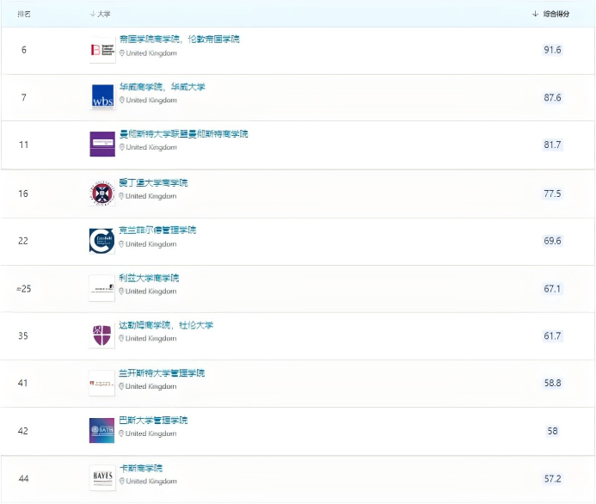Screen dimensions: 596x504
Task: Click United Kingdom under 达勒姆商学院
Action: pyautogui.click(x=151, y=338)
